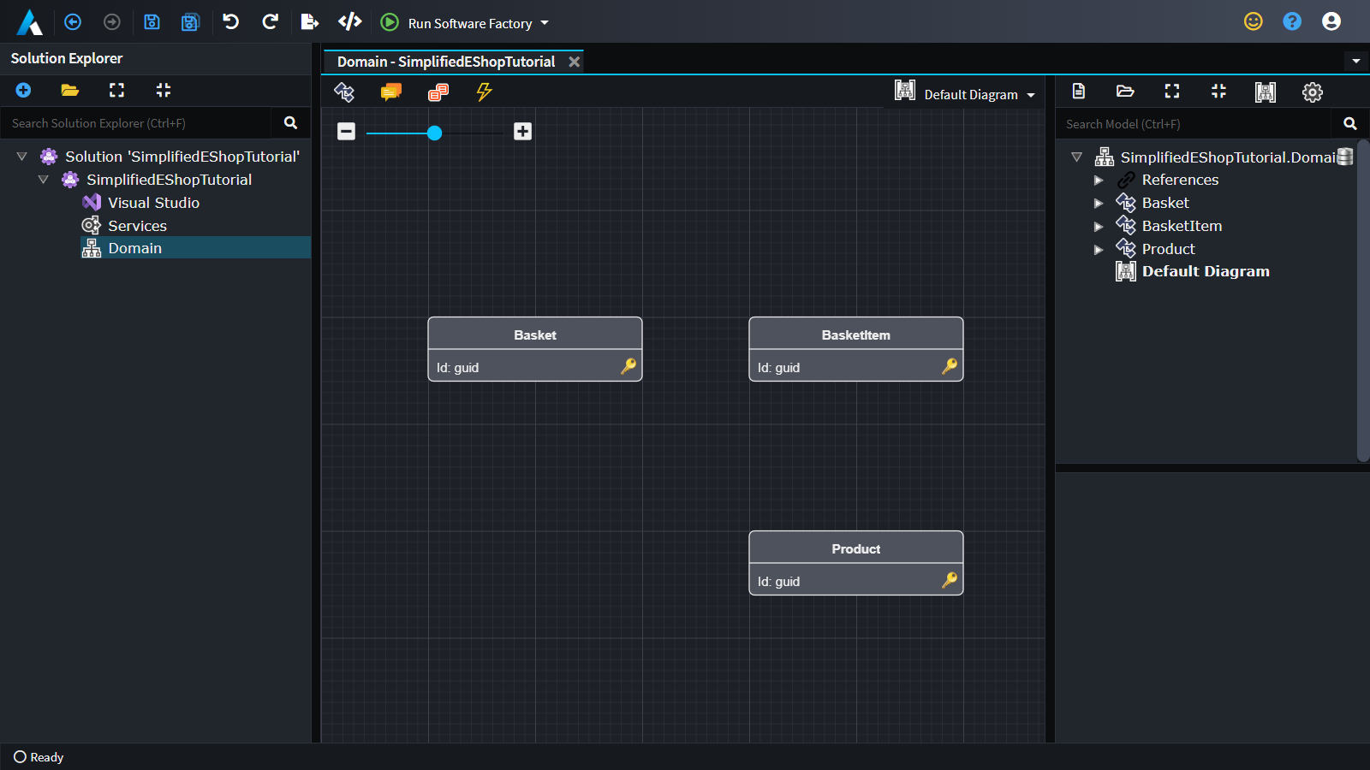Collapse the SimplifiedEShopTutorial.Domain package node
1370x770 pixels.
[x=1077, y=157]
